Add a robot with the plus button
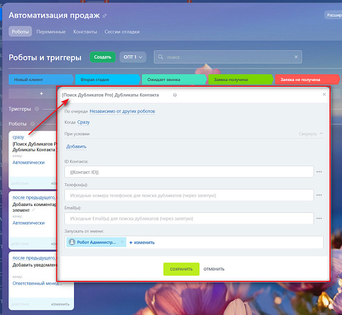The width and height of the screenshot is (342, 315). (41, 94)
